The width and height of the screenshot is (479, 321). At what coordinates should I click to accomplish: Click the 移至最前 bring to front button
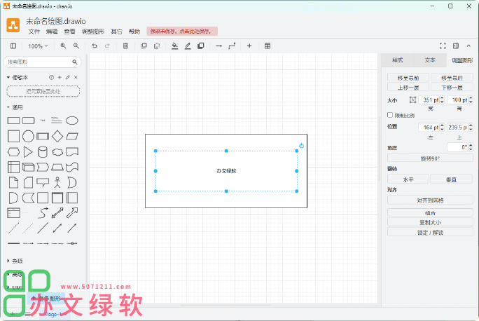(408, 78)
